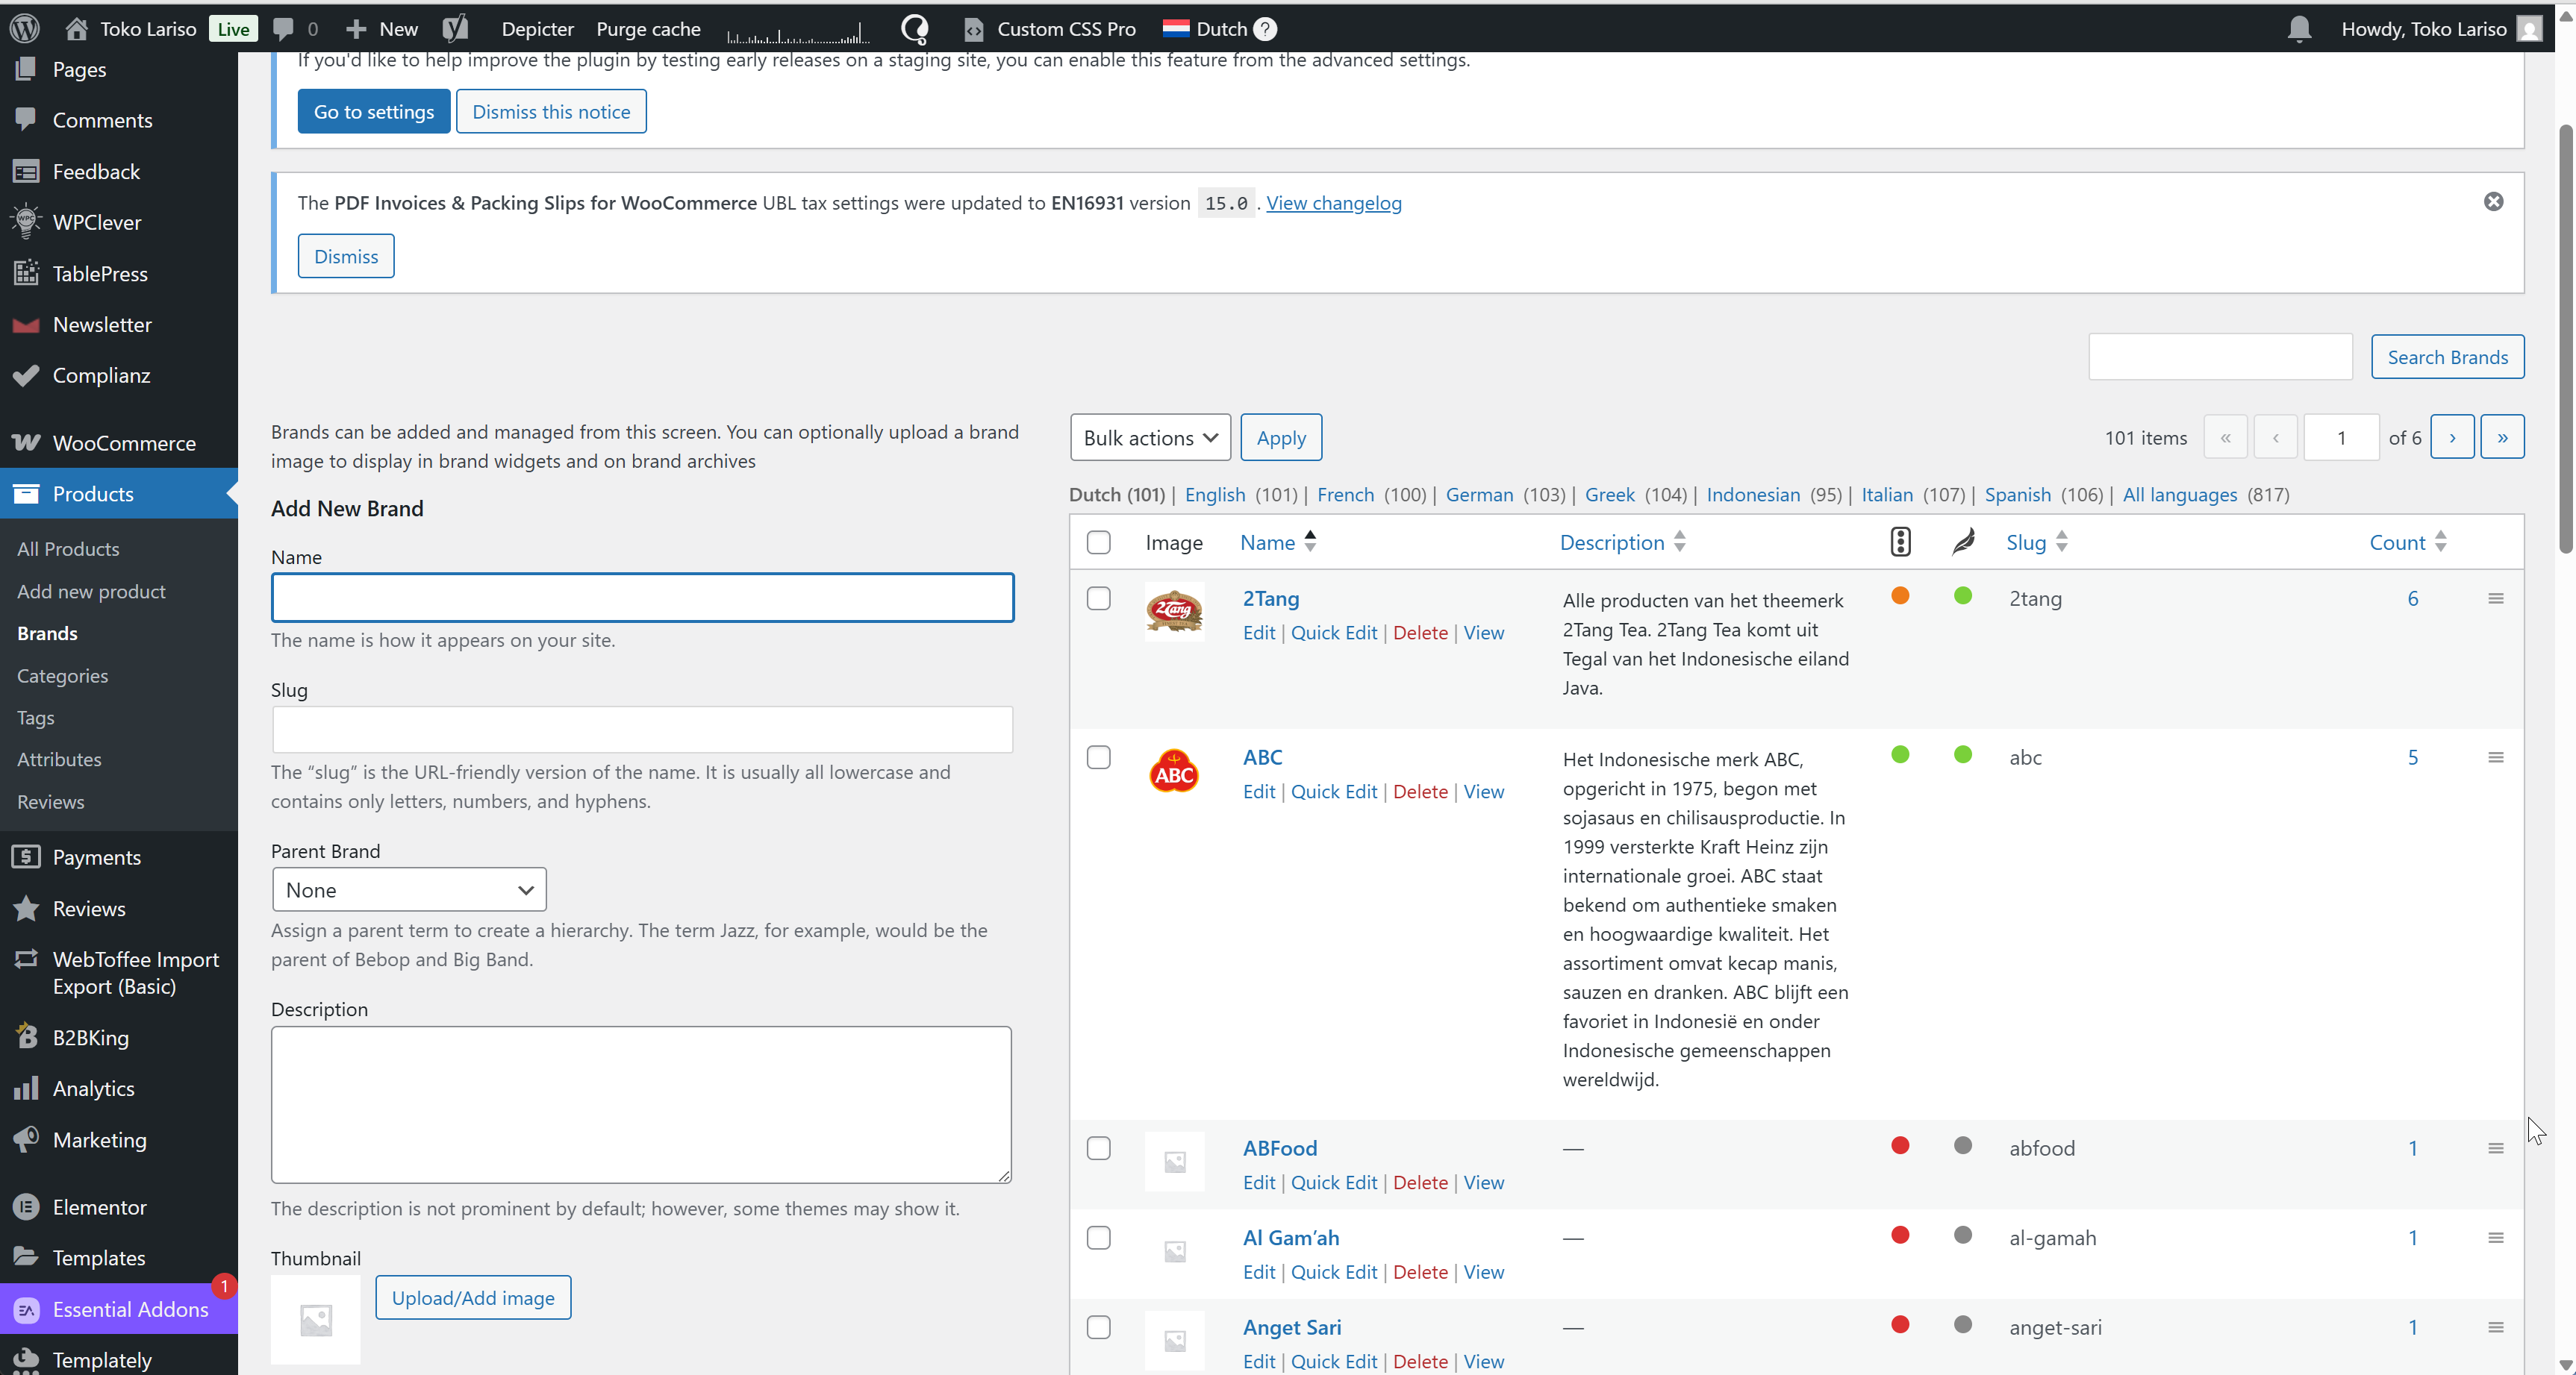
Task: Open the notification bell icon
Action: [2299, 29]
